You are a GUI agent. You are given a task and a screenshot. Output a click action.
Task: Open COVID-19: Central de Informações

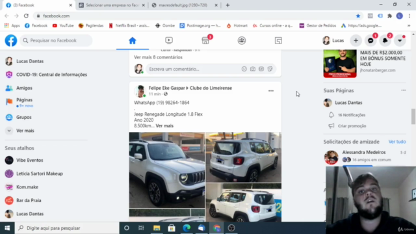pos(51,75)
